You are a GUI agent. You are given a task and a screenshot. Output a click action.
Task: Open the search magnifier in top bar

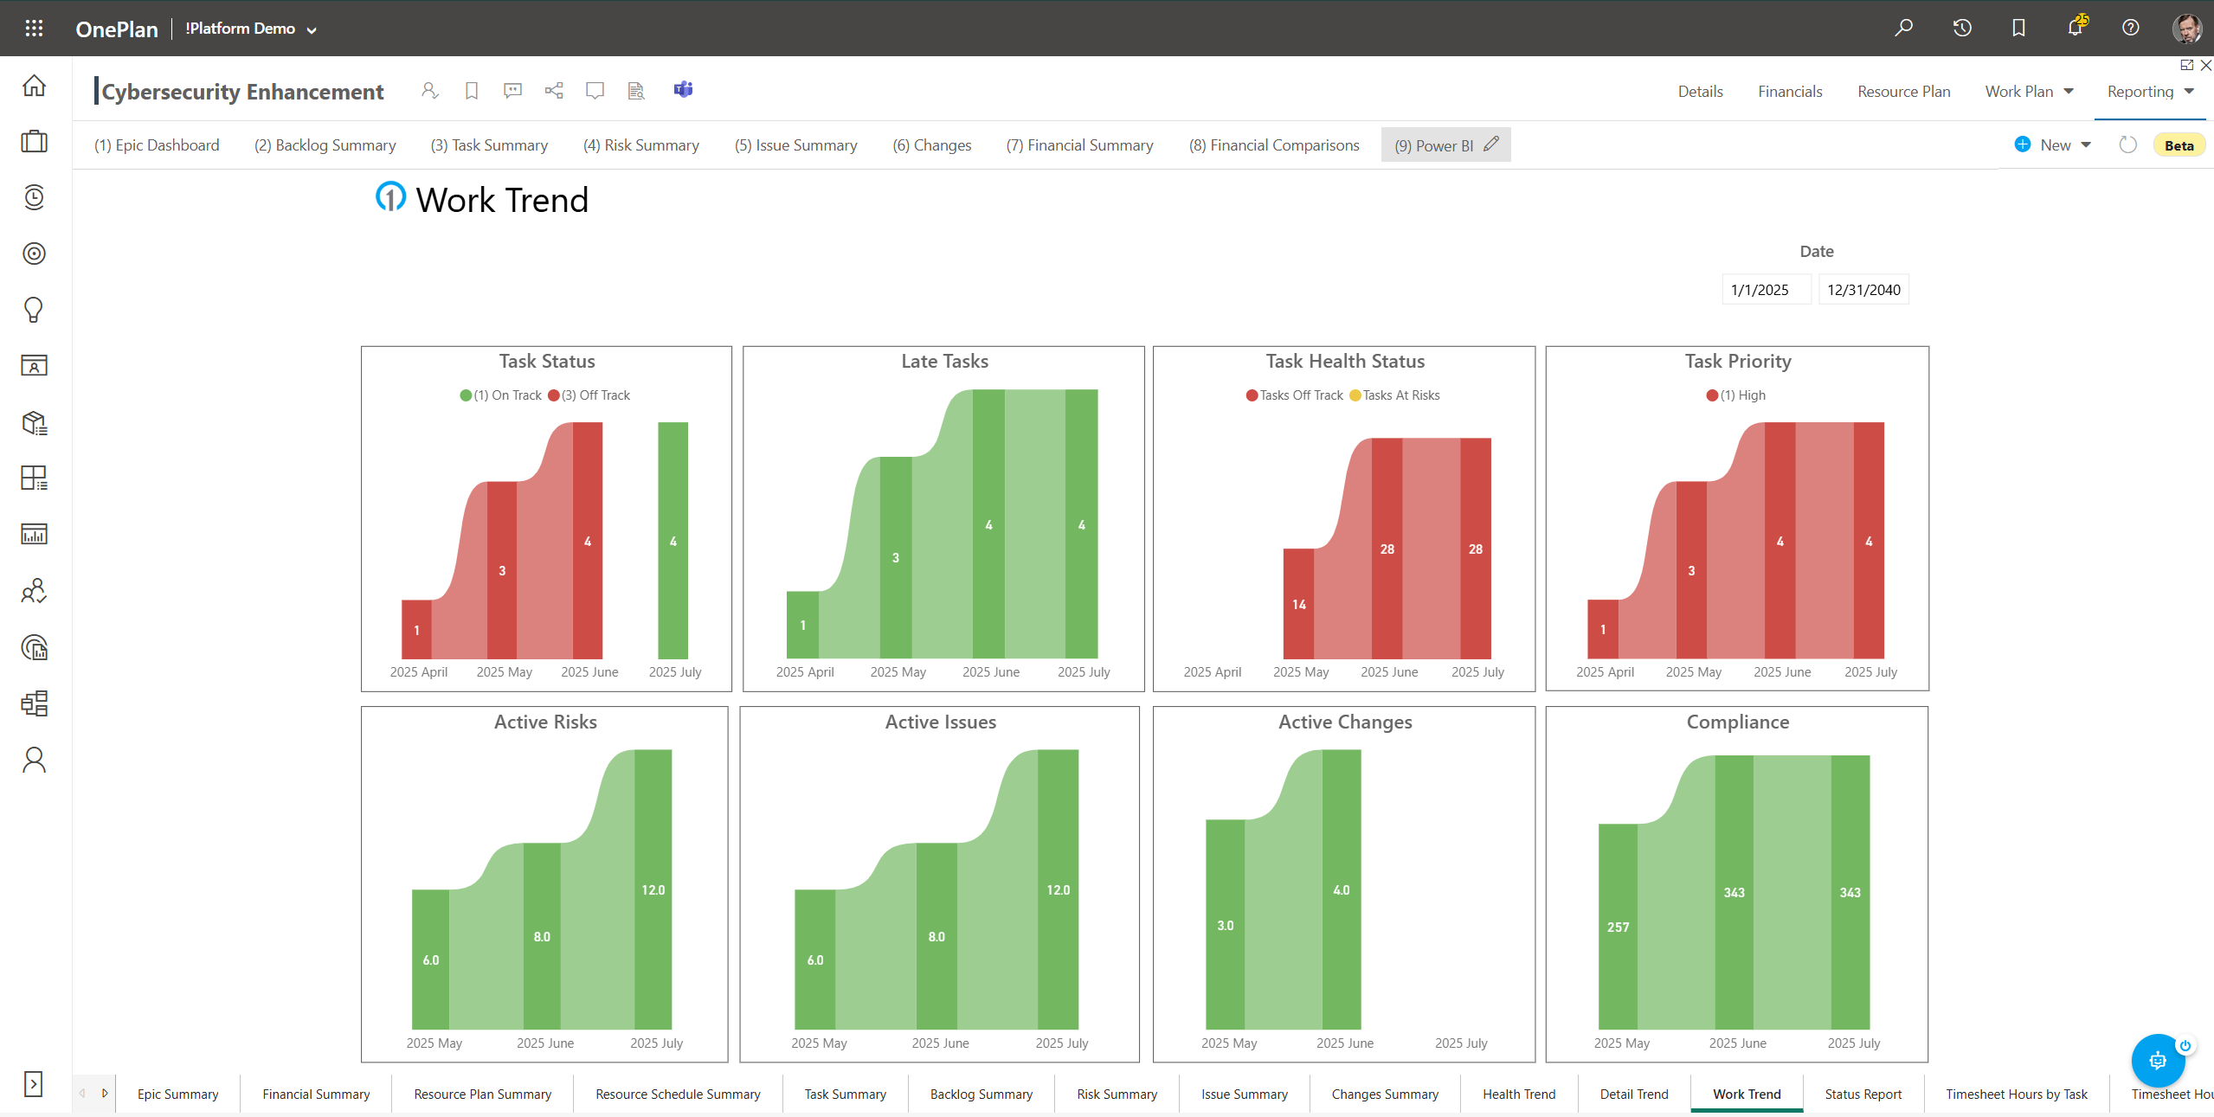[x=1903, y=28]
